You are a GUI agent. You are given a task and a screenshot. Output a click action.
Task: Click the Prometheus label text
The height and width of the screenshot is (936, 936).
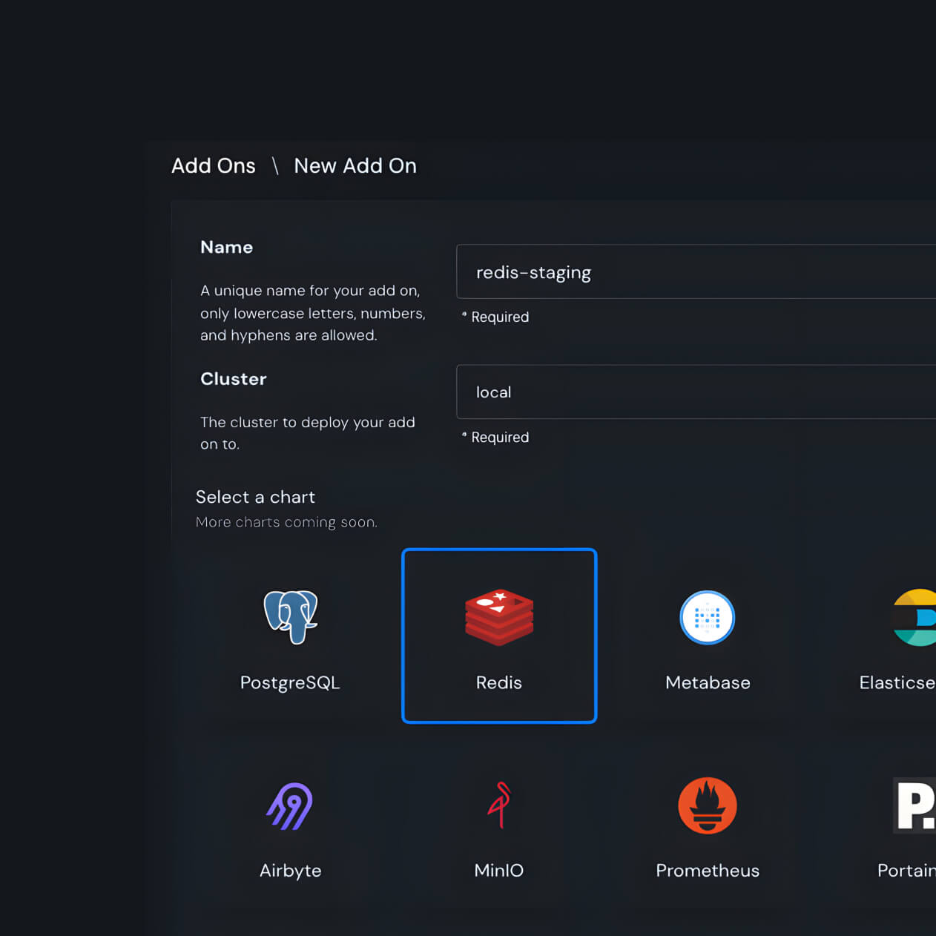point(708,870)
